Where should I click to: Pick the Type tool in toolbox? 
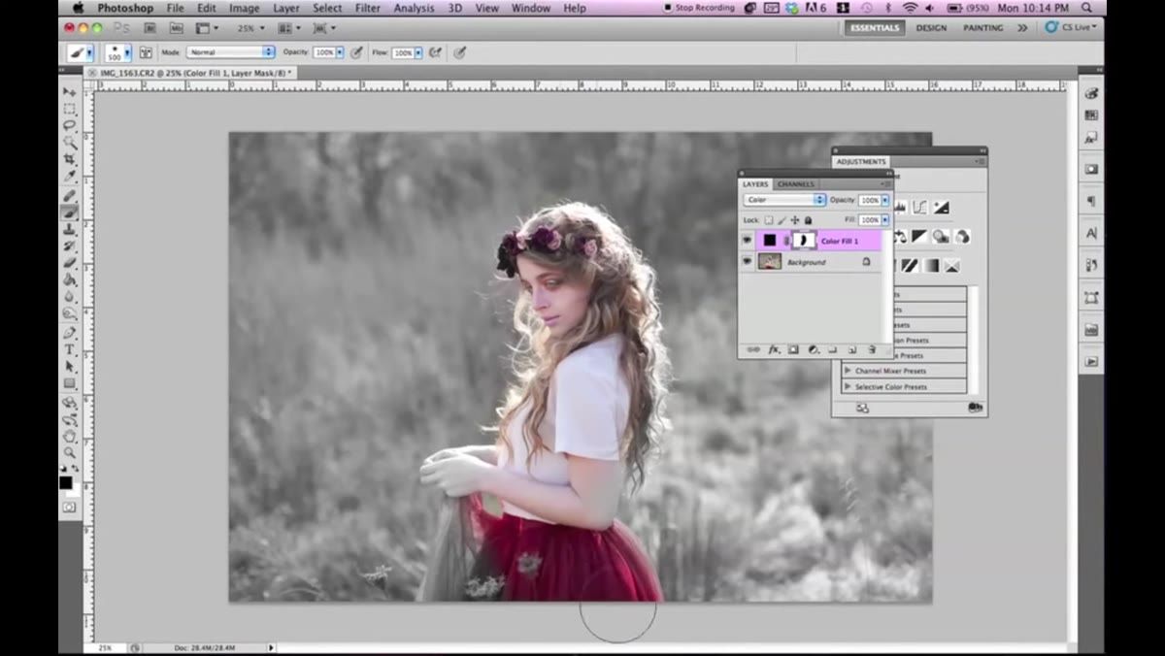(69, 349)
